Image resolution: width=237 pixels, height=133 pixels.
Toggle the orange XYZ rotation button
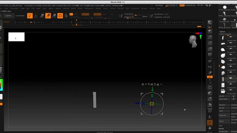click(210, 77)
